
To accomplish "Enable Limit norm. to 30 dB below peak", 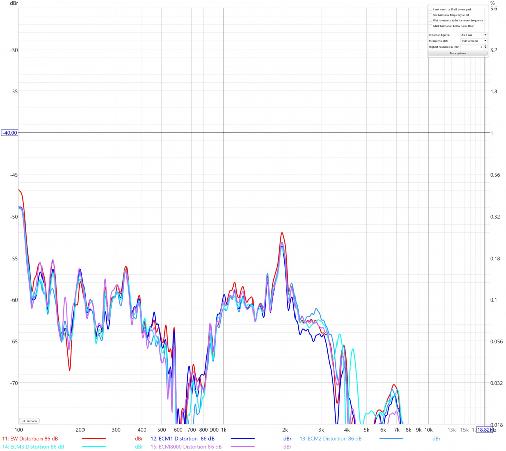I will (430, 9).
